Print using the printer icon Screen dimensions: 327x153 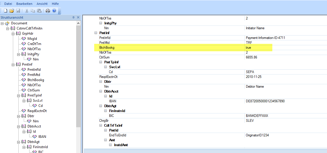(x=48, y=11)
